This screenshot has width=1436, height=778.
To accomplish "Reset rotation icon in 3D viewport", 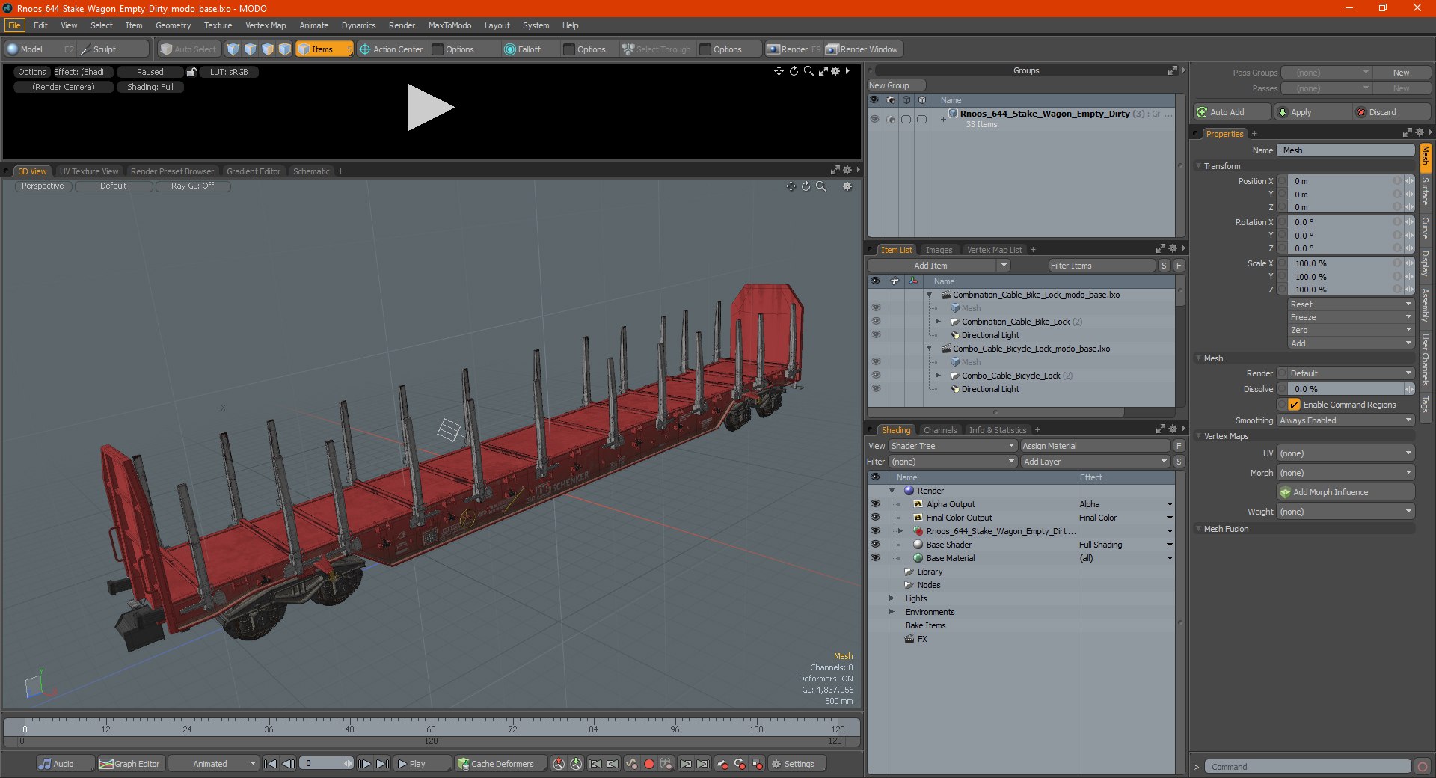I will (806, 186).
